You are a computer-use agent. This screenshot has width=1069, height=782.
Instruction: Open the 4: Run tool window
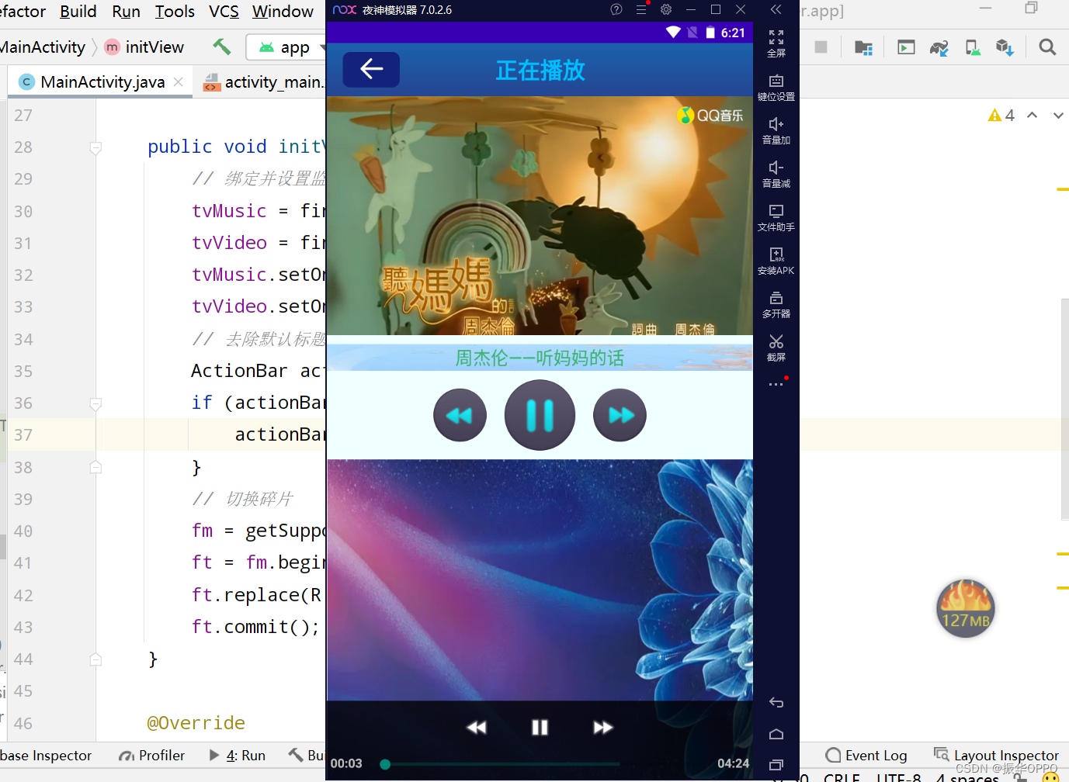pyautogui.click(x=237, y=755)
